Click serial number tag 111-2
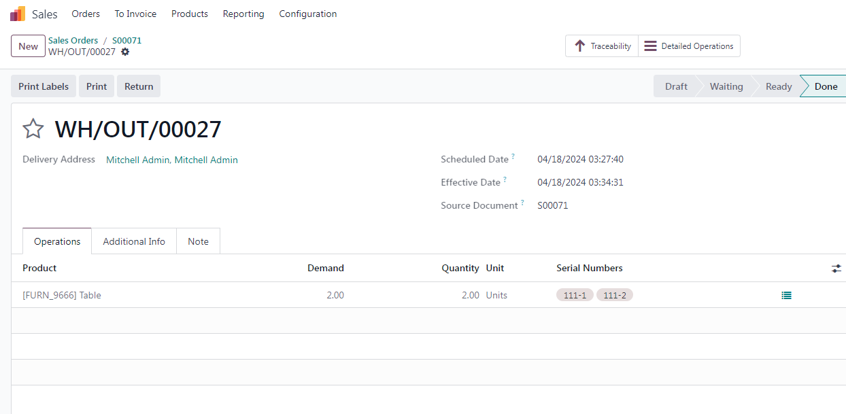Image resolution: width=846 pixels, height=414 pixels. click(x=615, y=295)
